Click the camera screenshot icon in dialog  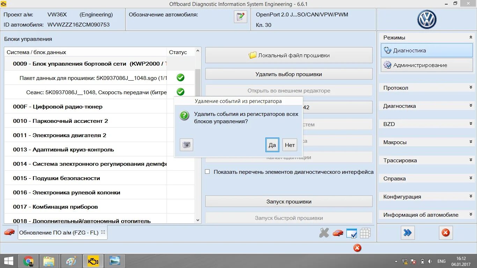tap(186, 145)
